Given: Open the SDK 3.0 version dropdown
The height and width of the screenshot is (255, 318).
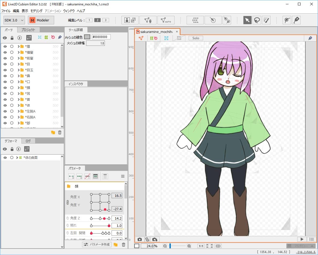Looking at the screenshot, I should (14, 20).
